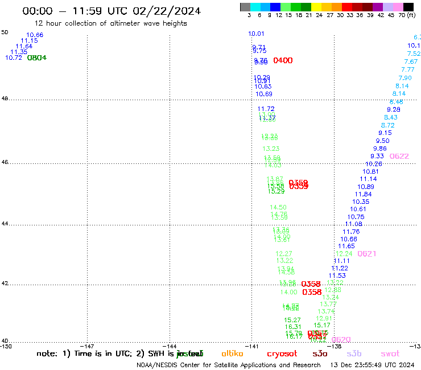Click the NOAA/NESDIS credit line
Screen dimensions: 421x370
[x=229, y=365]
